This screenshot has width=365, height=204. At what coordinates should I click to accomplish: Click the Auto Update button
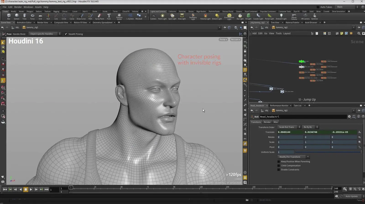pyautogui.click(x=351, y=196)
